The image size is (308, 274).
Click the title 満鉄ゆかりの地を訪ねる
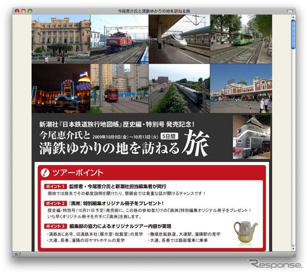[x=109, y=148]
